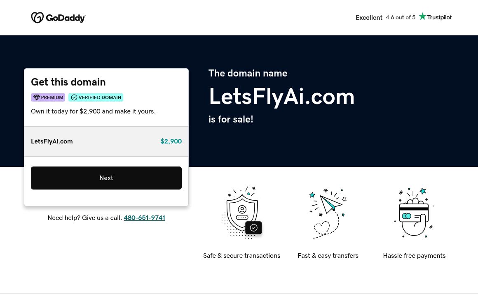The height and width of the screenshot is (296, 478).
Task: Select the LetsFlyAi.com pricing row
Action: [x=106, y=141]
